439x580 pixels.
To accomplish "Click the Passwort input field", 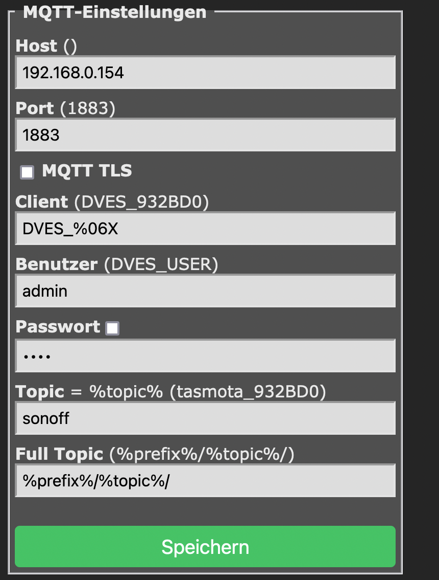I will pos(205,356).
